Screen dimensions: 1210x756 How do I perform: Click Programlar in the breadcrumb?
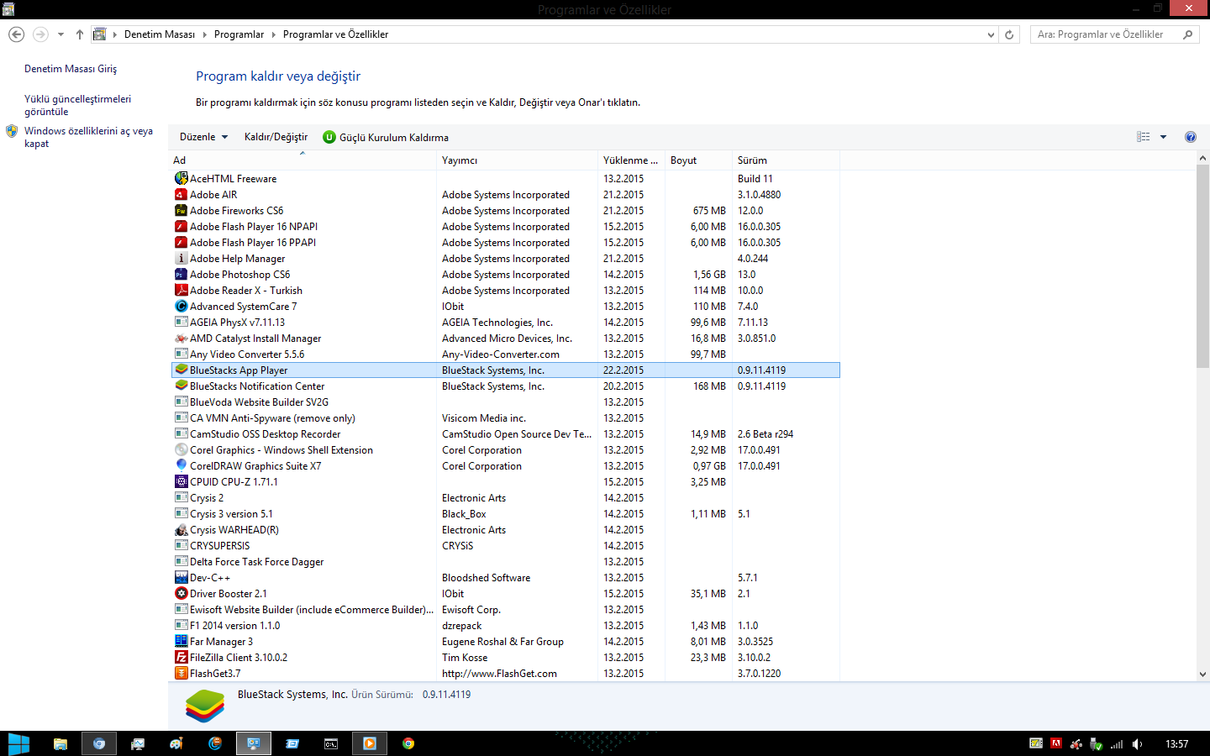tap(239, 34)
